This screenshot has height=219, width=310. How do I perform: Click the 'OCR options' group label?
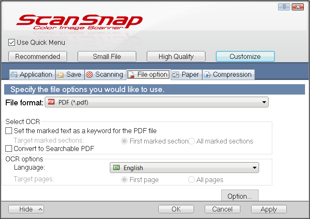[x=24, y=159]
